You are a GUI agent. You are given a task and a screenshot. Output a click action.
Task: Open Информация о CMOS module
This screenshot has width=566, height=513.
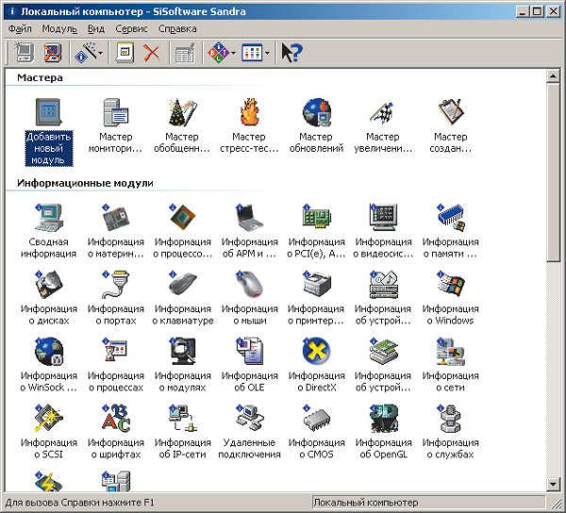(x=316, y=432)
